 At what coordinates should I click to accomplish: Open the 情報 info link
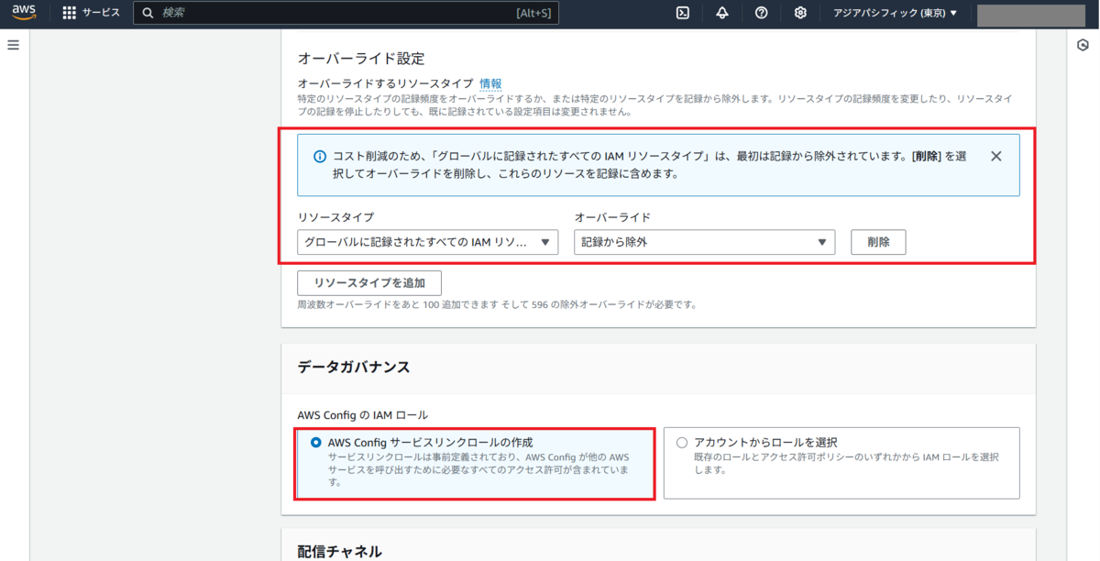click(490, 83)
